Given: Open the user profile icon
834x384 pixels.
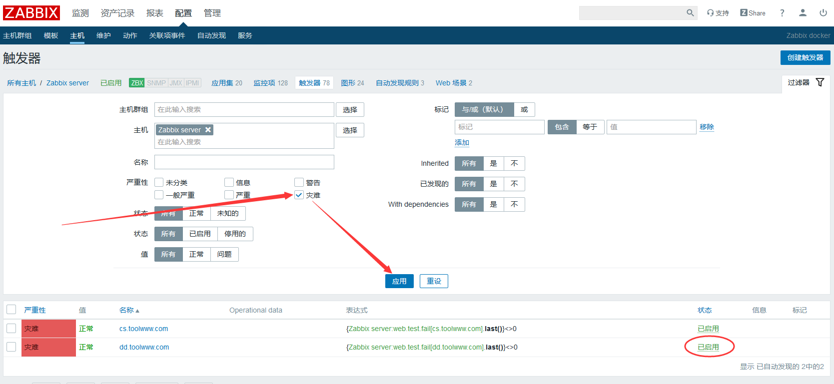Looking at the screenshot, I should (x=803, y=13).
